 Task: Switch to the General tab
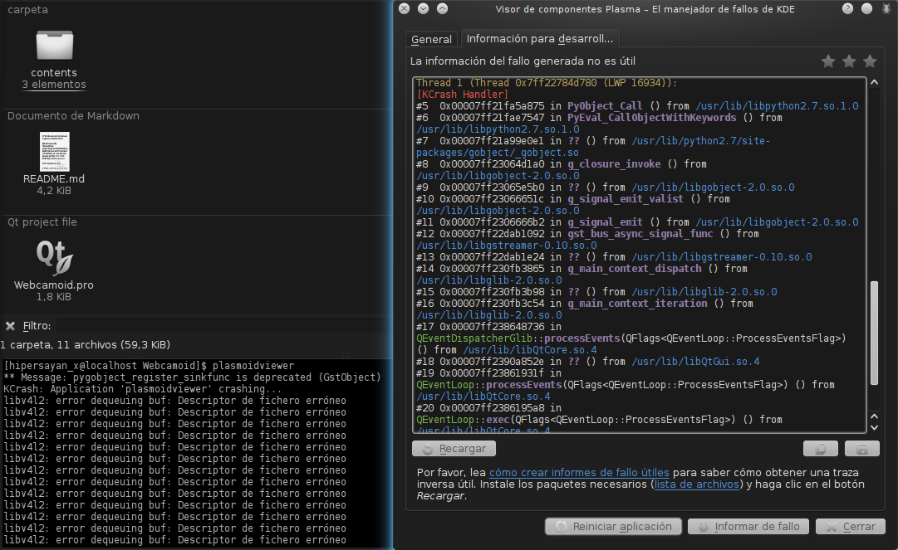(431, 39)
